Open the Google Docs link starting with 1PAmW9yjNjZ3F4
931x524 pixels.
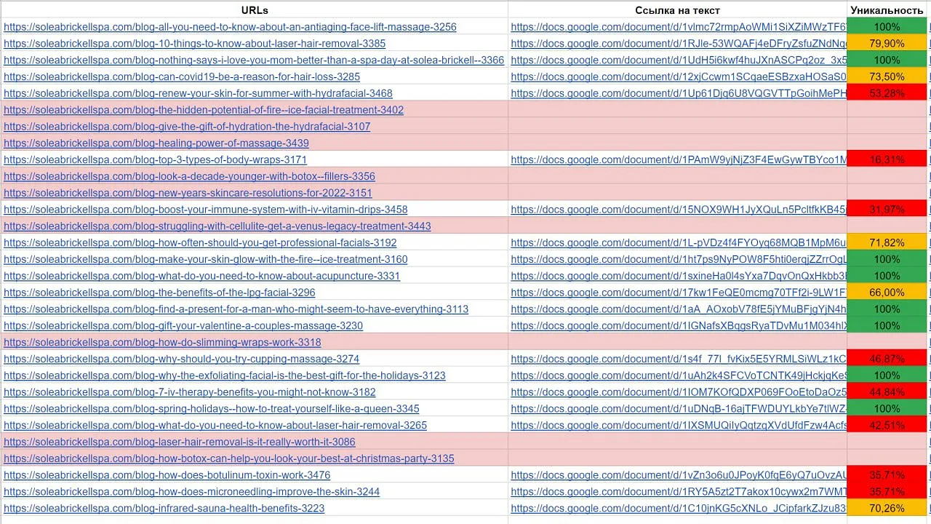(678, 159)
